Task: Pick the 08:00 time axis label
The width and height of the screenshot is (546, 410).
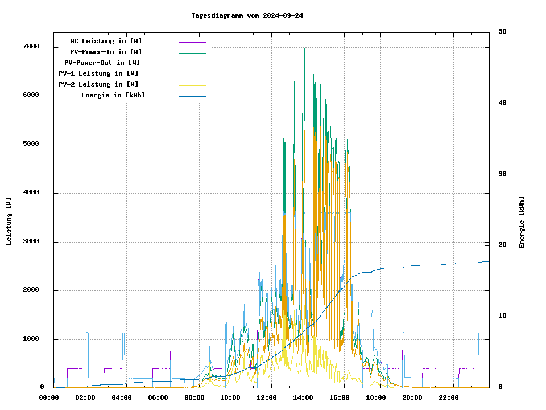Action: tap(194, 397)
